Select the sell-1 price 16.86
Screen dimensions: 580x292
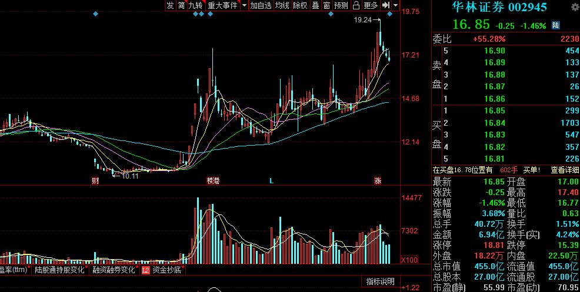pyautogui.click(x=495, y=99)
